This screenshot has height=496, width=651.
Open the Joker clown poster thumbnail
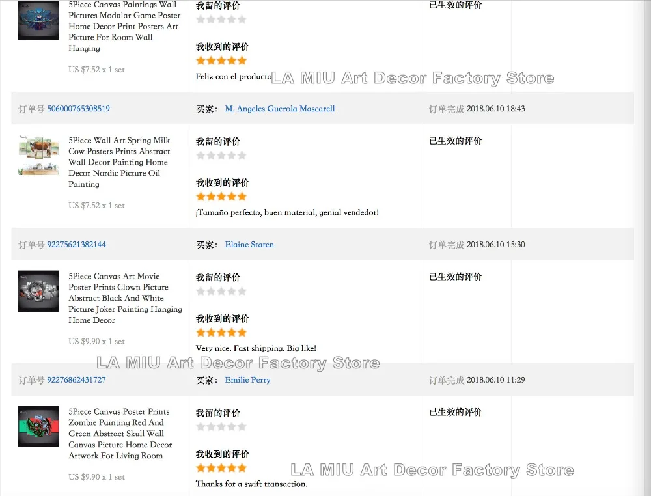(x=38, y=291)
